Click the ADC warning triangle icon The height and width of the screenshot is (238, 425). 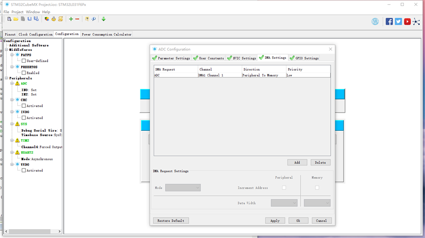coord(17,83)
